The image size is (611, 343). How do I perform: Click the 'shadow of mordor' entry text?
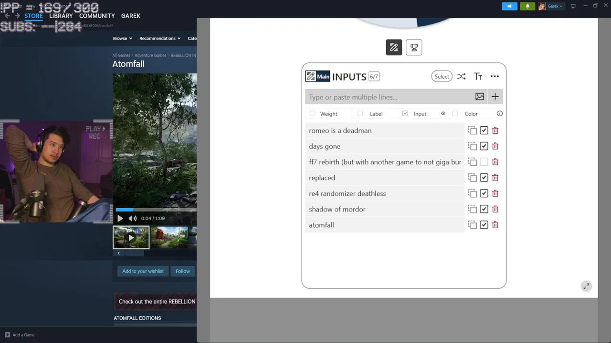(337, 209)
